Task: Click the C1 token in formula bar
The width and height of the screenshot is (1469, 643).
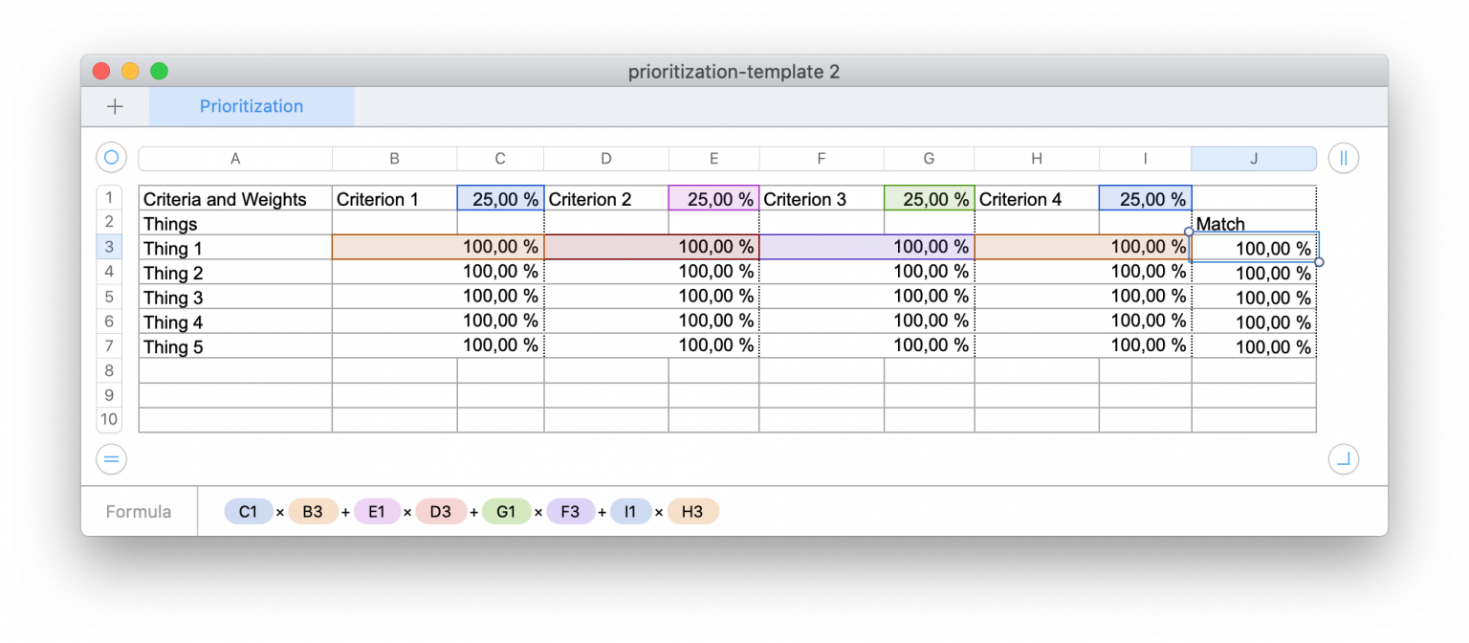Action: [x=249, y=512]
